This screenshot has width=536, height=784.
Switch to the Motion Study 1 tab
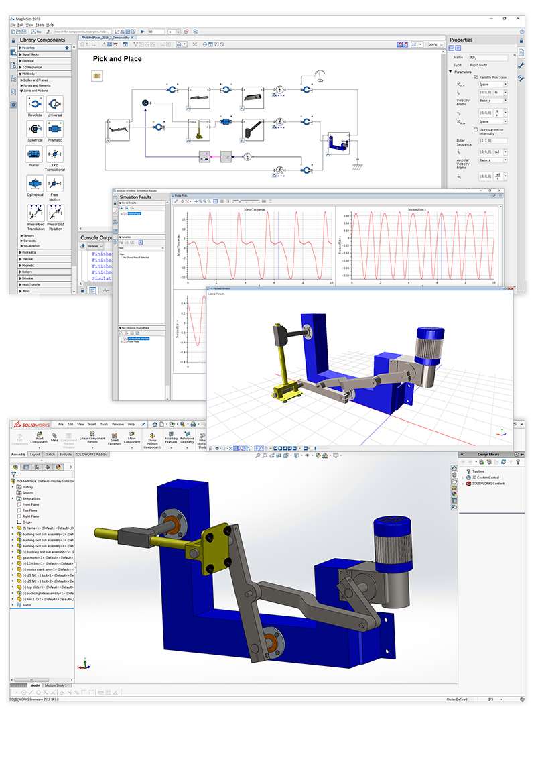(x=56, y=685)
